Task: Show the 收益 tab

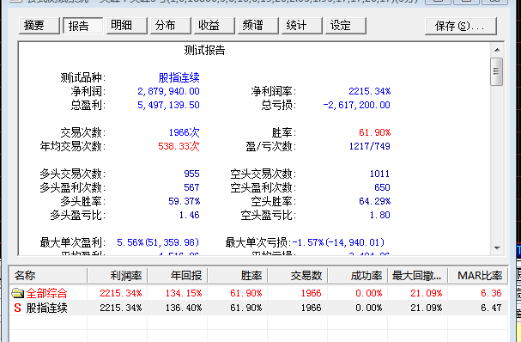Action: (x=215, y=26)
